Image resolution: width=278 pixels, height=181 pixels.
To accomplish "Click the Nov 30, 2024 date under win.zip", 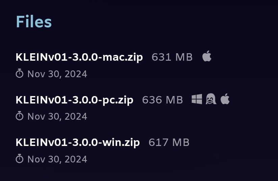I will click(57, 159).
